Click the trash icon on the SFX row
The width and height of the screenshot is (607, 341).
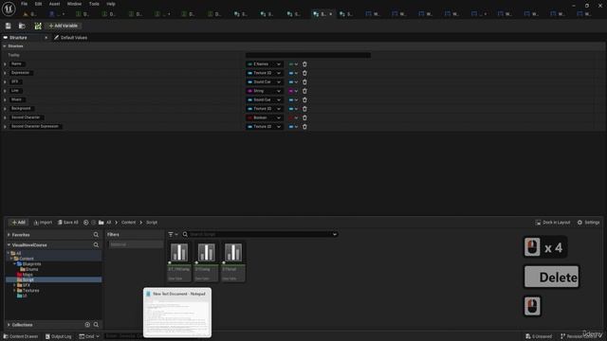click(x=304, y=82)
